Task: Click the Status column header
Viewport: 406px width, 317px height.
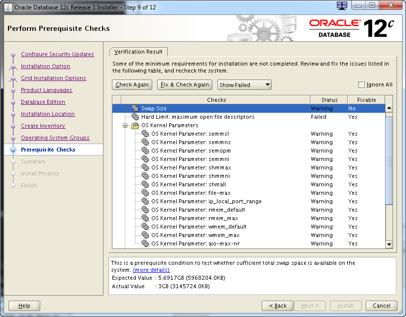Action: 329,100
